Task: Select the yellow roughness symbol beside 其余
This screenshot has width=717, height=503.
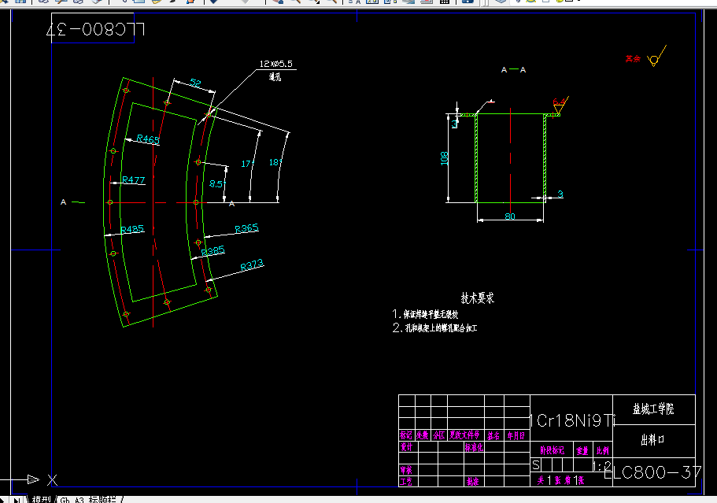Action: (657, 56)
